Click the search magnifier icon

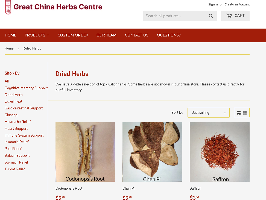tap(211, 16)
